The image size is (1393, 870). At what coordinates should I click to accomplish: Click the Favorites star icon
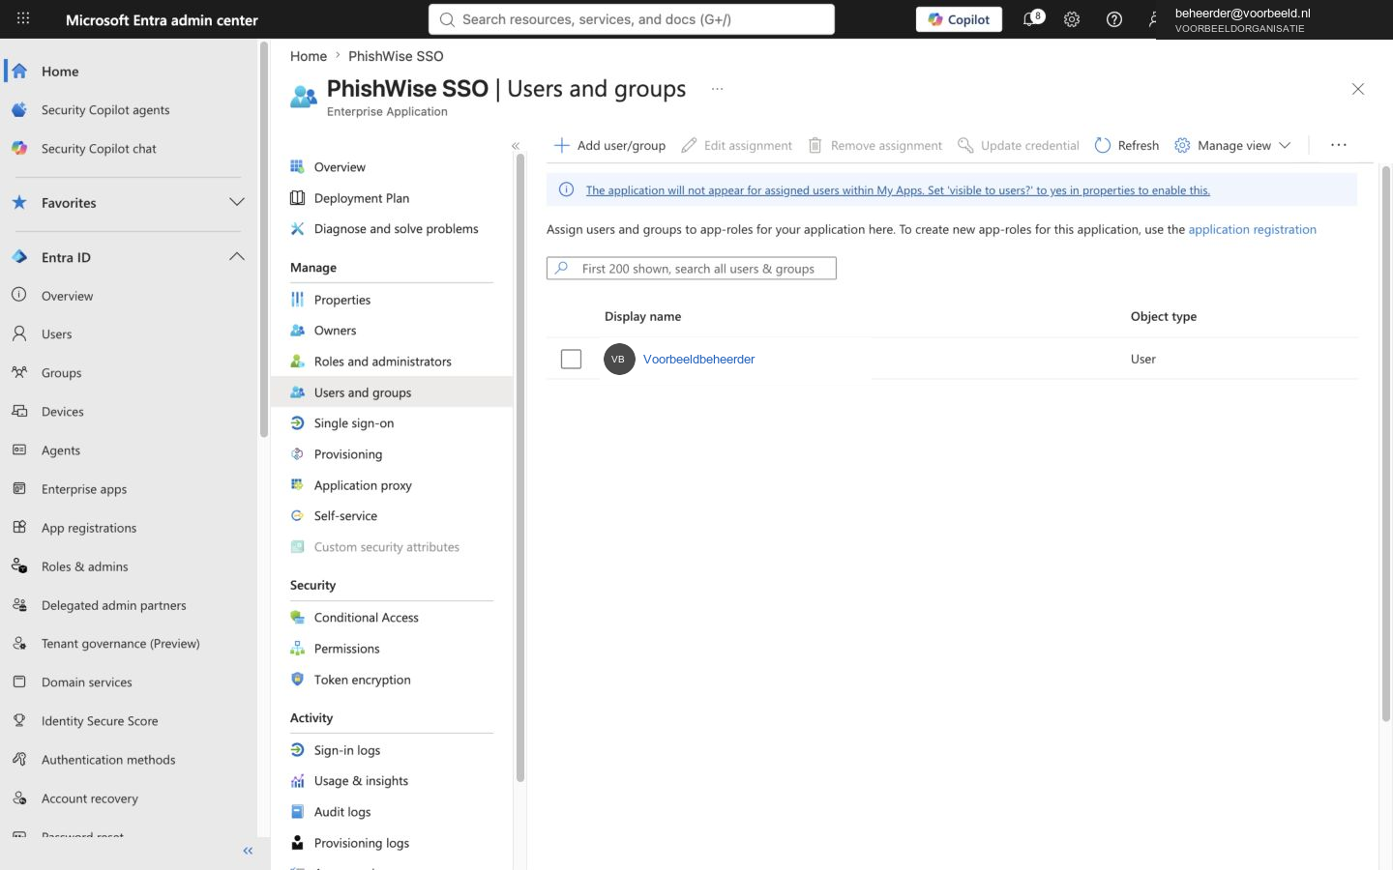(x=19, y=202)
